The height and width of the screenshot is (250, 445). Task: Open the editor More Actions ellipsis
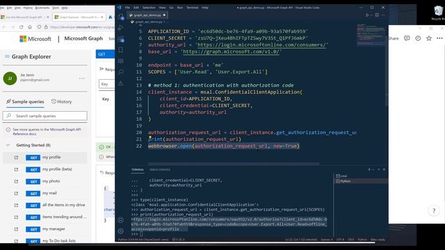click(383, 15)
